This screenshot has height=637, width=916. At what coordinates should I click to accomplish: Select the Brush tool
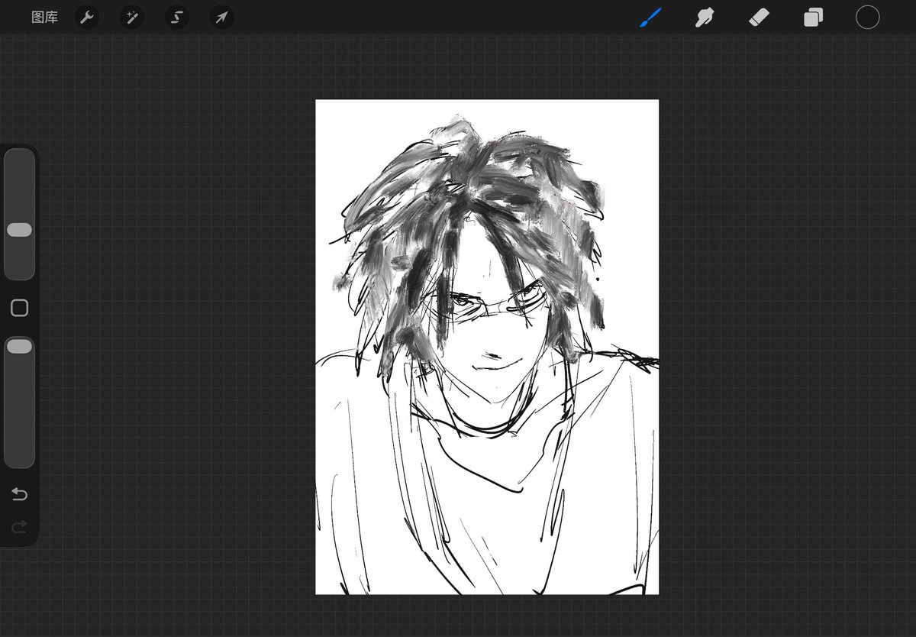point(650,18)
